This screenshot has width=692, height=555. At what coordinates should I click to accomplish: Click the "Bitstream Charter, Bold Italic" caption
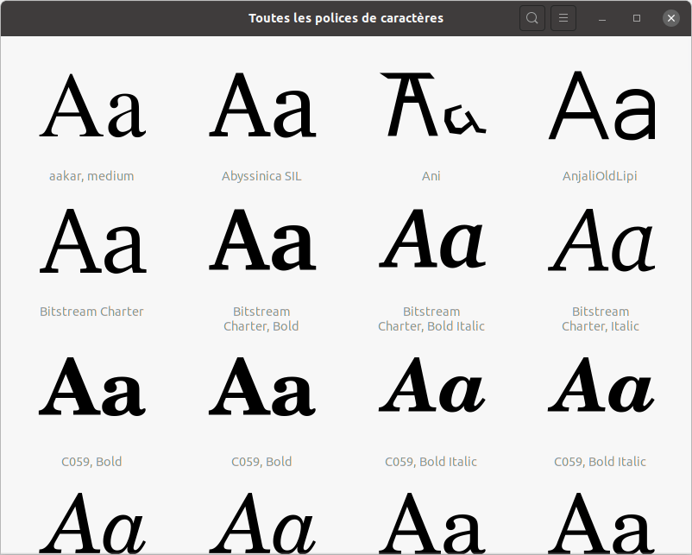click(x=431, y=318)
